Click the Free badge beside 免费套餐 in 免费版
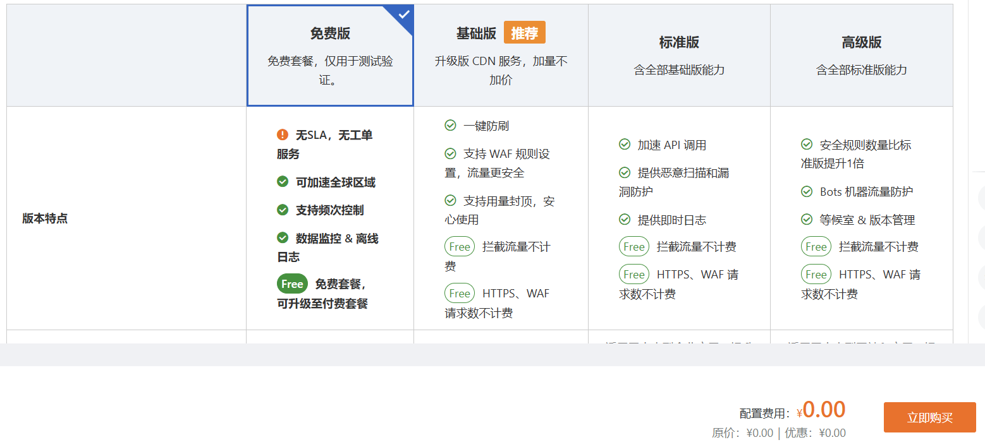This screenshot has height=447, width=985. [291, 283]
